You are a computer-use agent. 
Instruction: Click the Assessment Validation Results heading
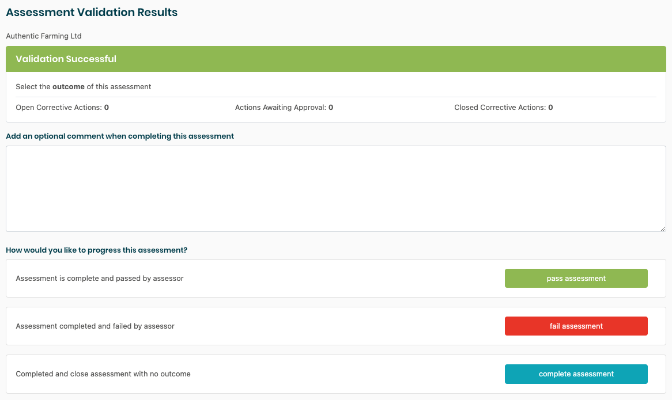[92, 12]
